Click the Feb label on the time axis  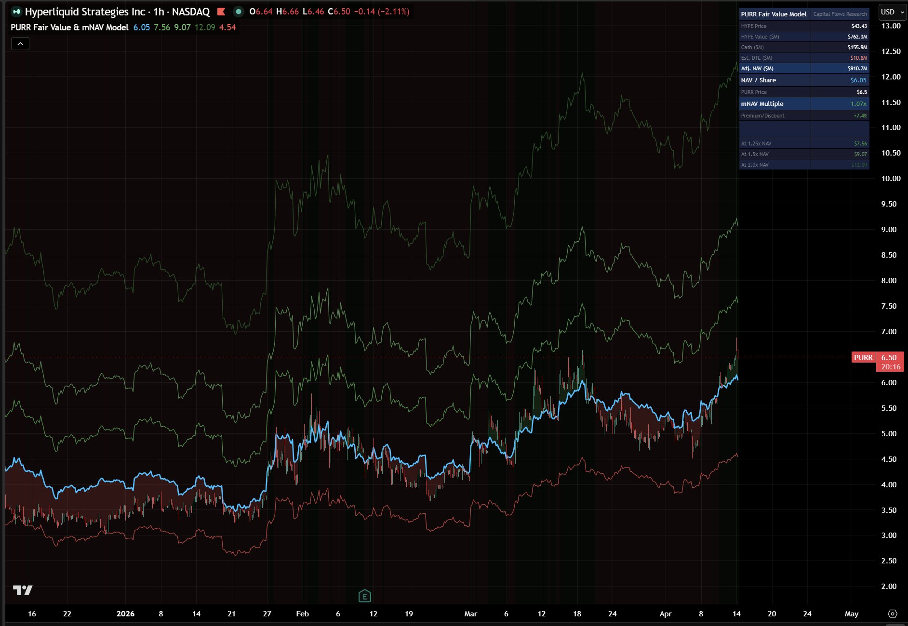302,614
